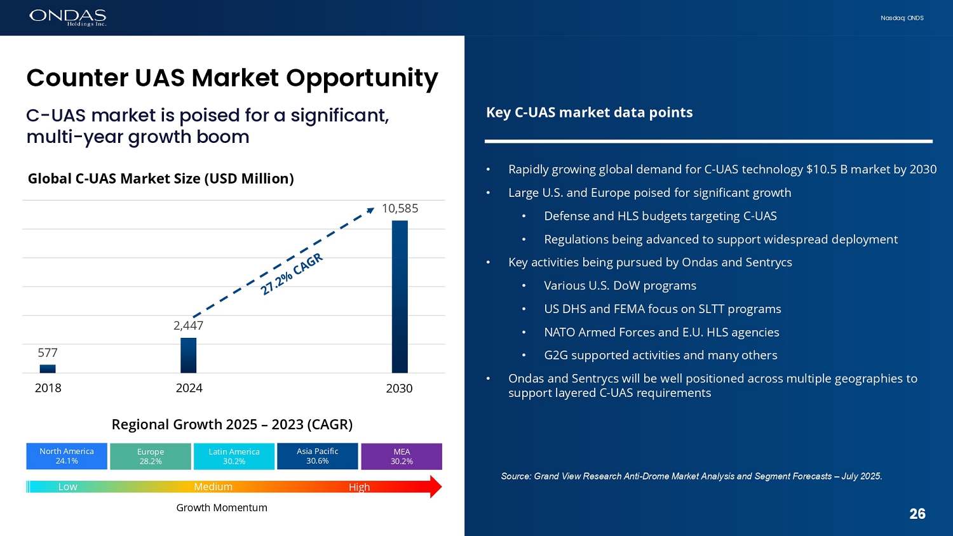Click the Latin America 30.2% box

(x=234, y=456)
